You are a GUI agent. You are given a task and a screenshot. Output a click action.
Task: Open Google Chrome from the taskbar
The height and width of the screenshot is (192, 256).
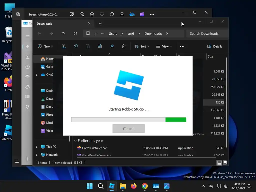pyautogui.click(x=145, y=186)
